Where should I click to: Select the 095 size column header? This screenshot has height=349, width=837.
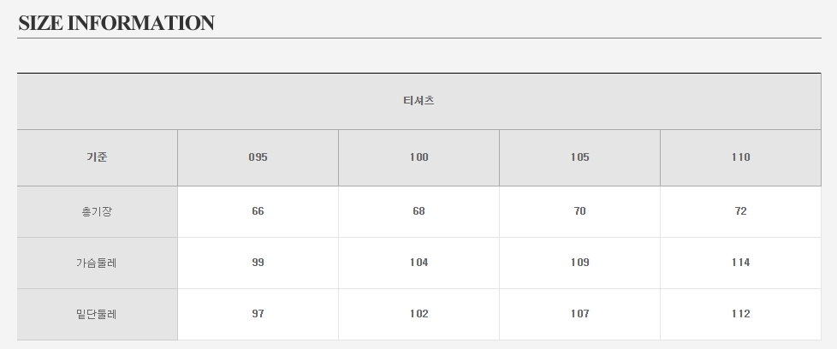258,157
